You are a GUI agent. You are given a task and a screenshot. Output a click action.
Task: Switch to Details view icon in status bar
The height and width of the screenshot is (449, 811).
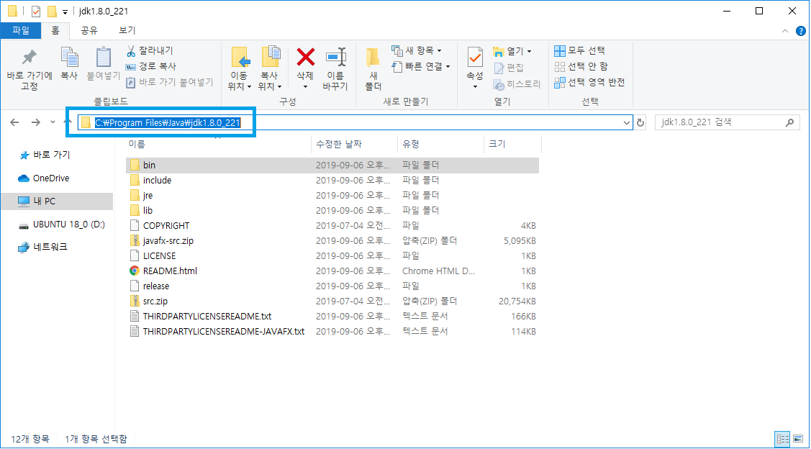coord(782,440)
